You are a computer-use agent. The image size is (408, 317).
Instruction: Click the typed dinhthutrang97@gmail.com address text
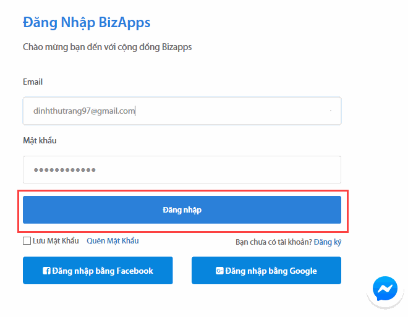tap(83, 111)
